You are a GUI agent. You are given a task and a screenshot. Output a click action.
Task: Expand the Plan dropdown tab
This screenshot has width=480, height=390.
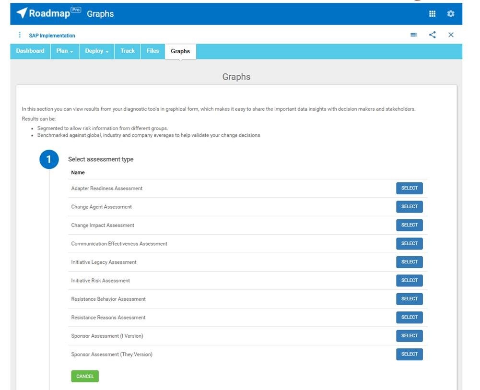65,51
